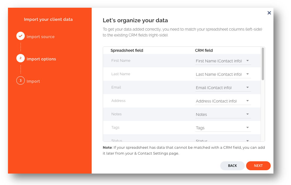Open the partially visible Status dropdown
Image resolution: width=291 pixels, height=185 pixels.
tap(223, 140)
